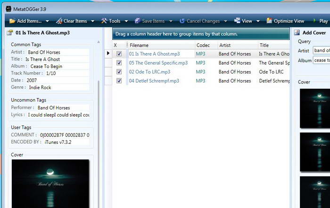Viewport: 330px width, 208px height.
Task: Click the View windows icon
Action: 237,21
